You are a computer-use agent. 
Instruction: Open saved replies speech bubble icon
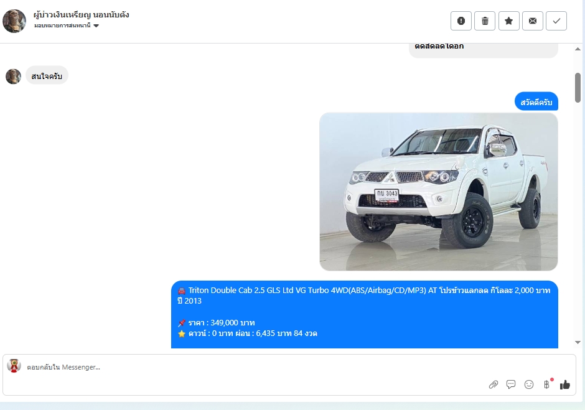[x=511, y=384]
